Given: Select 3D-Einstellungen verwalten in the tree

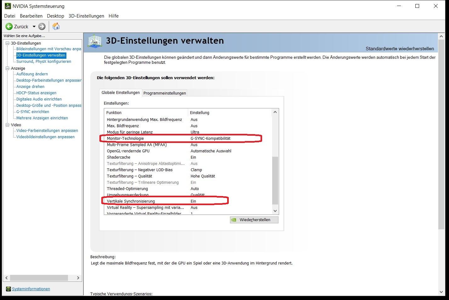Looking at the screenshot, I should [41, 55].
